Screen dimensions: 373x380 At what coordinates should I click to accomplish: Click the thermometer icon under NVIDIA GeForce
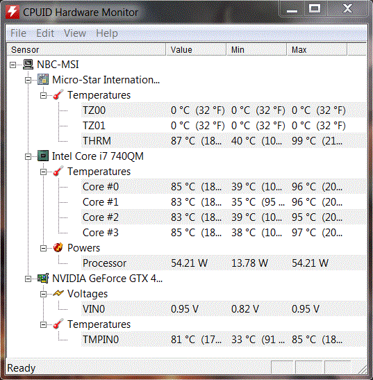[x=58, y=324]
